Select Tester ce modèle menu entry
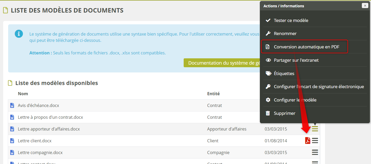 click(x=291, y=20)
